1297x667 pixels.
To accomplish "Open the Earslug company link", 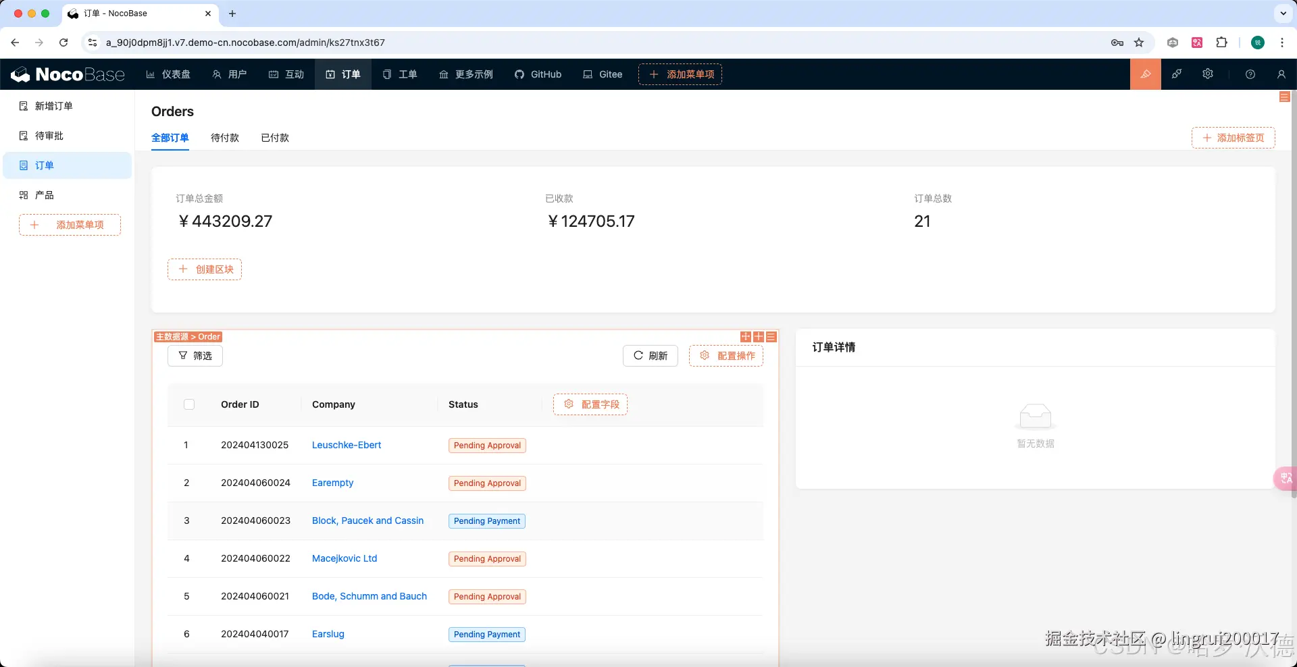I will (x=328, y=634).
